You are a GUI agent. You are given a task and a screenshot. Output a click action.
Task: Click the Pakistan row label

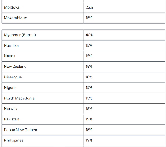point(11,119)
